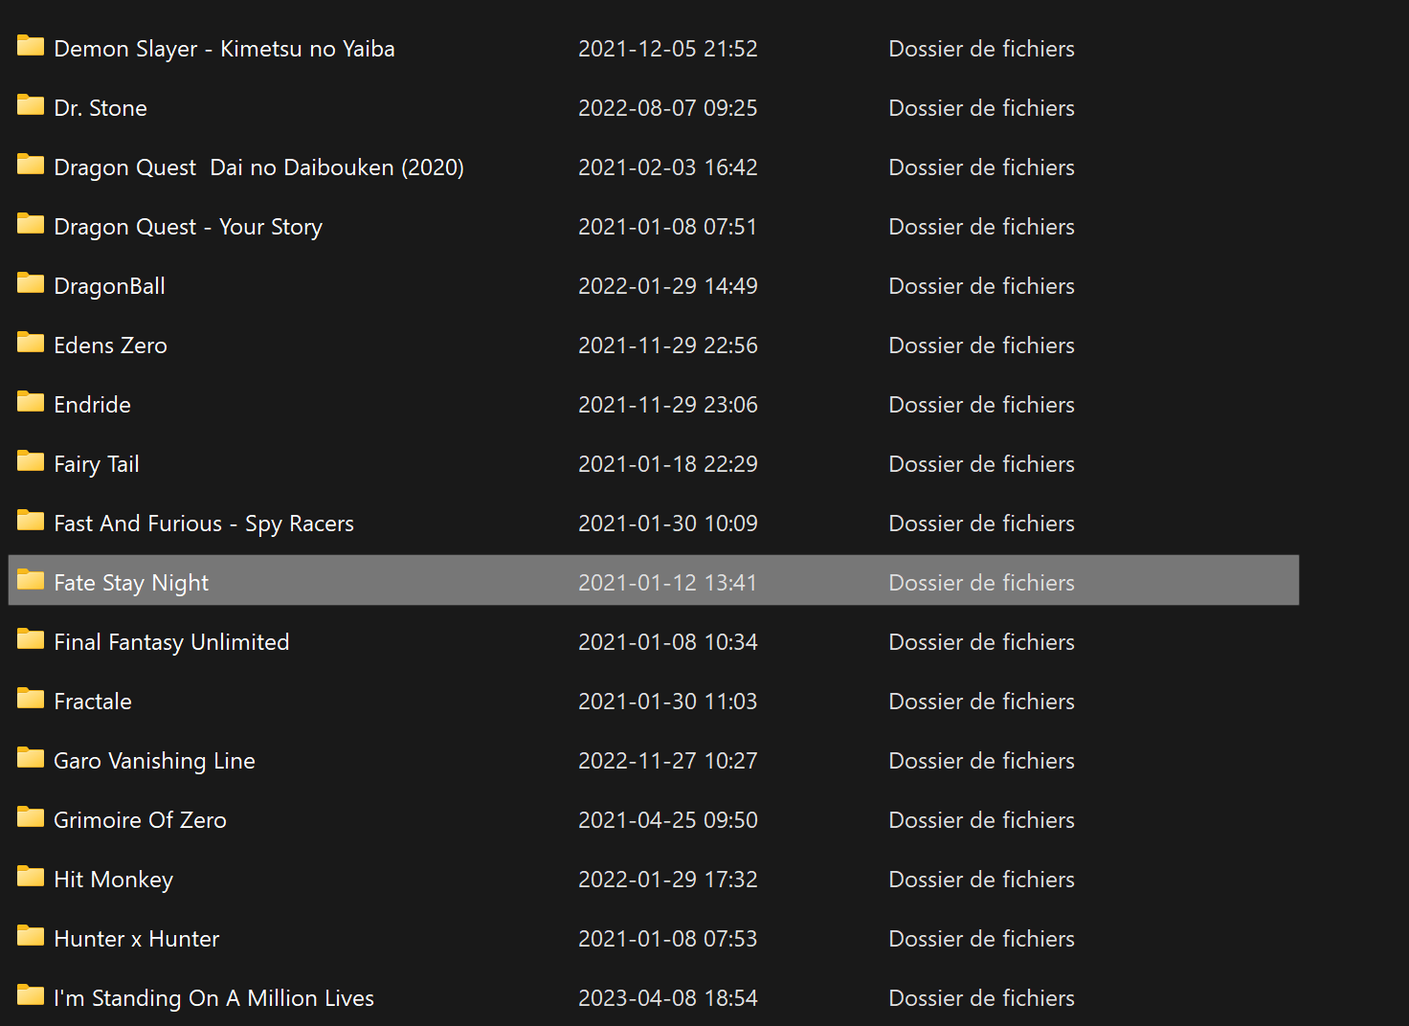Click the Dr. Stone folder icon
The width and height of the screenshot is (1409, 1026).
pos(31,105)
